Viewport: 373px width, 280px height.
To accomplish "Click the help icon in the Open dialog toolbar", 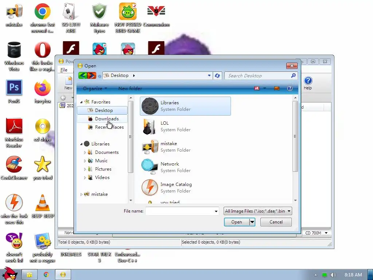I will pos(290,88).
